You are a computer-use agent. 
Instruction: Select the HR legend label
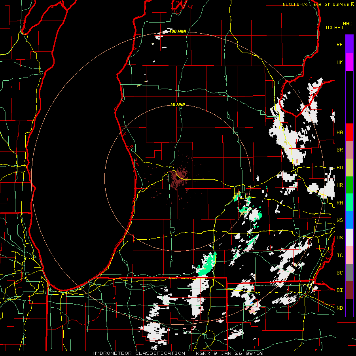coord(339,185)
